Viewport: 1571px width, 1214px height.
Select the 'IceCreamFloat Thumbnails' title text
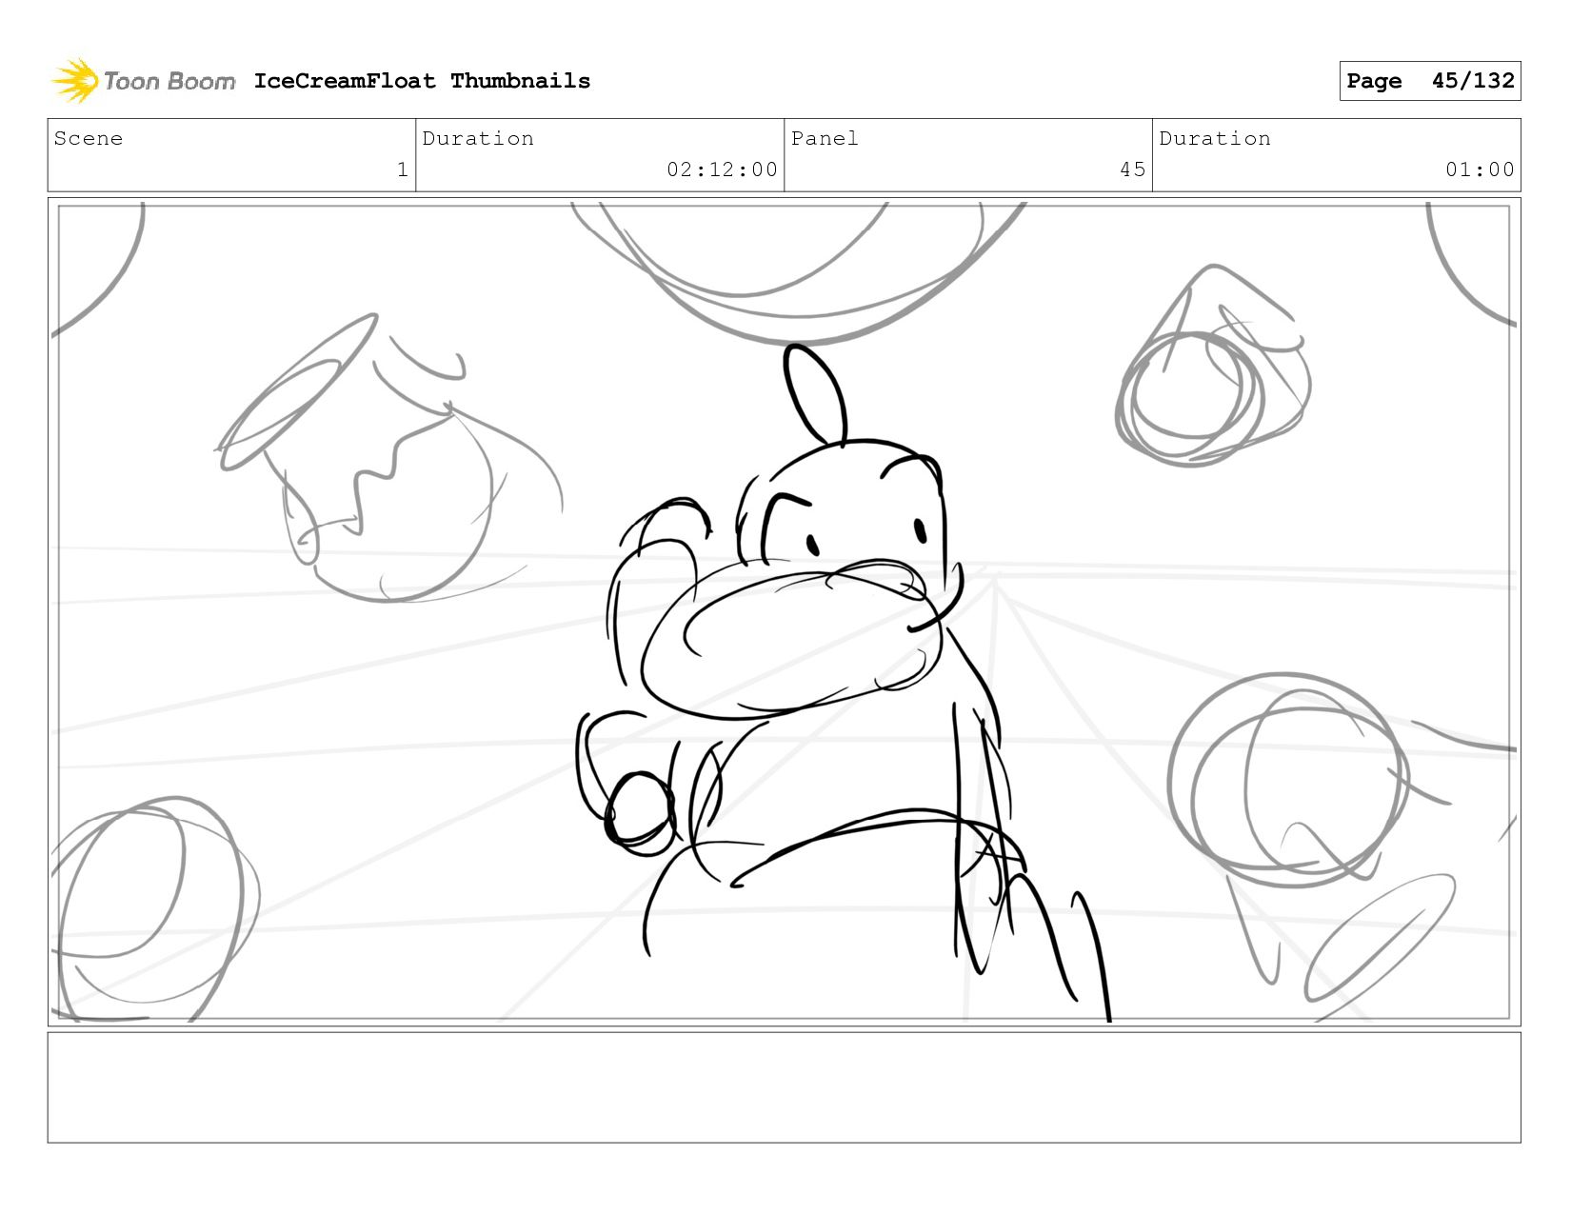click(422, 81)
